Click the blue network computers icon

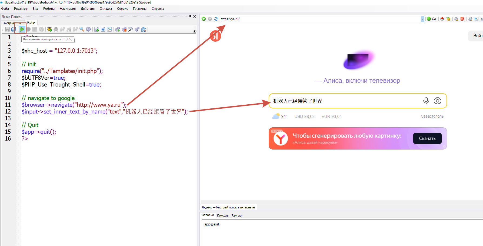click(x=144, y=29)
